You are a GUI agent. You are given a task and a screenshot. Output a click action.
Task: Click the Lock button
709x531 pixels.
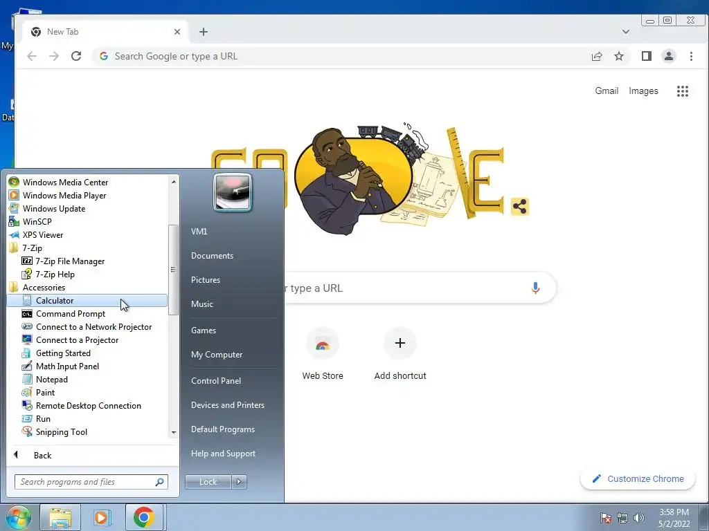pos(208,482)
